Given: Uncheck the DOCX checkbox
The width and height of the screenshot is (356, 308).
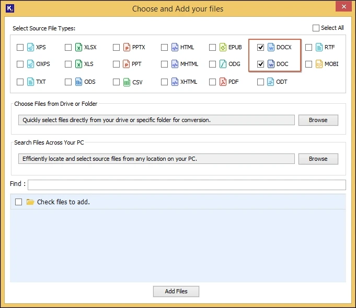Looking at the screenshot, I should point(261,47).
